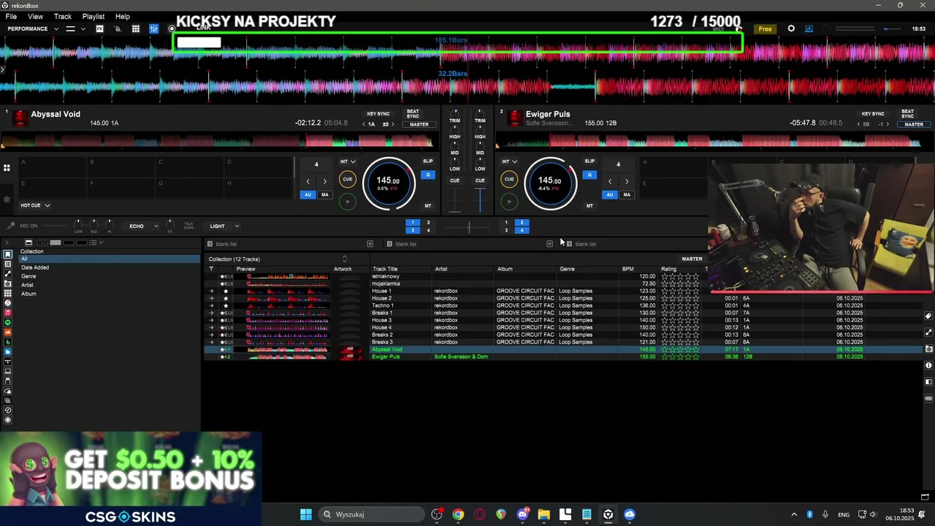Switch deck 1 auto beat loop to MA
Viewport: 935px width, 526px height.
325,194
